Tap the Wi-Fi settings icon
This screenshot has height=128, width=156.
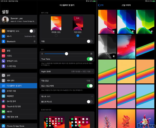point(3,36)
